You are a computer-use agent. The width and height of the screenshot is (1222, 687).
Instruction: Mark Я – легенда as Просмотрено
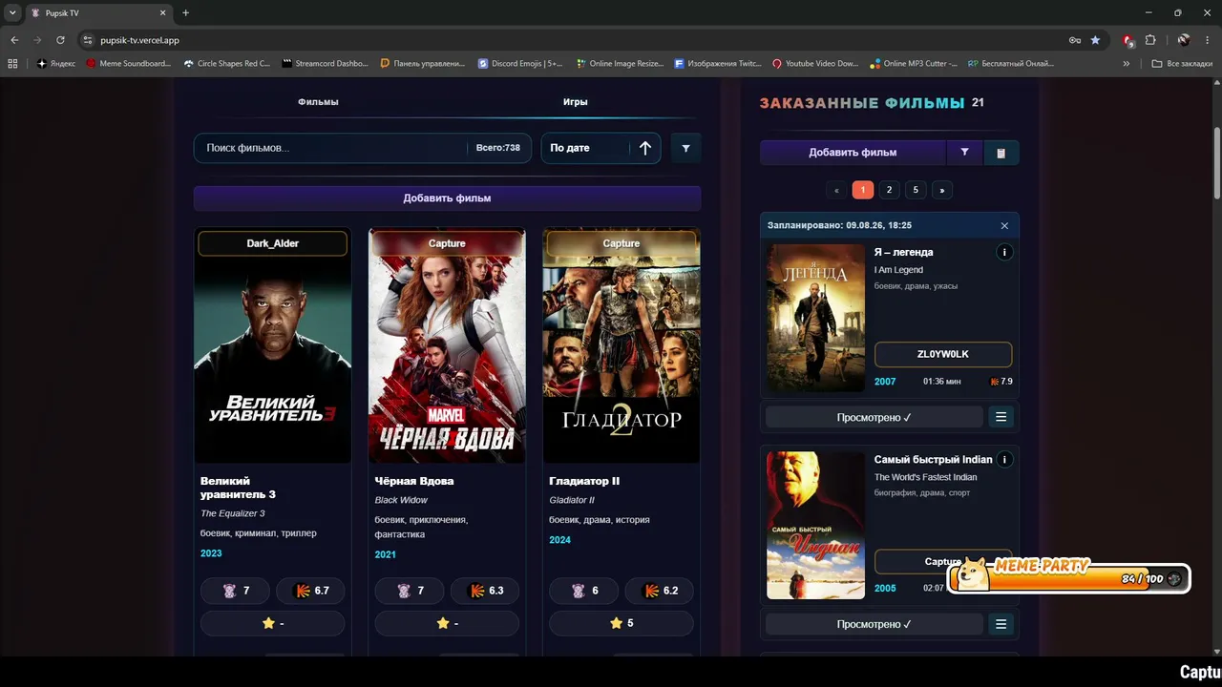[x=874, y=417]
